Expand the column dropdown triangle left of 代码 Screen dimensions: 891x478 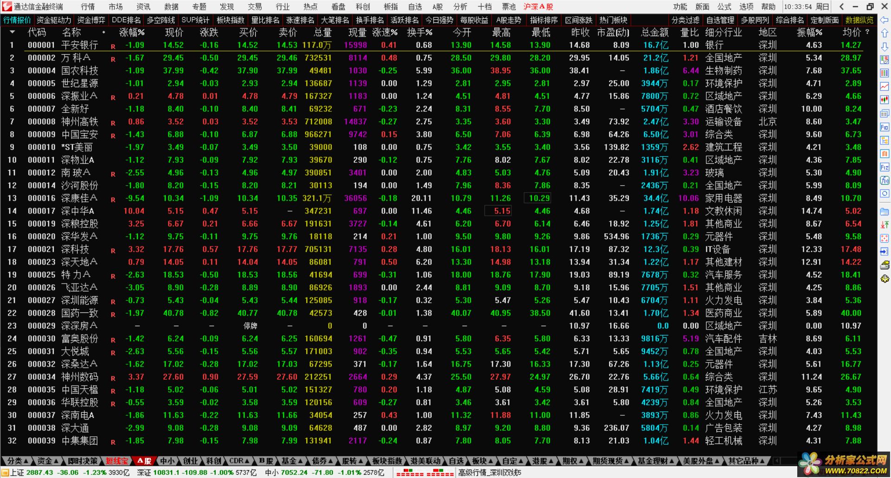click(12, 32)
